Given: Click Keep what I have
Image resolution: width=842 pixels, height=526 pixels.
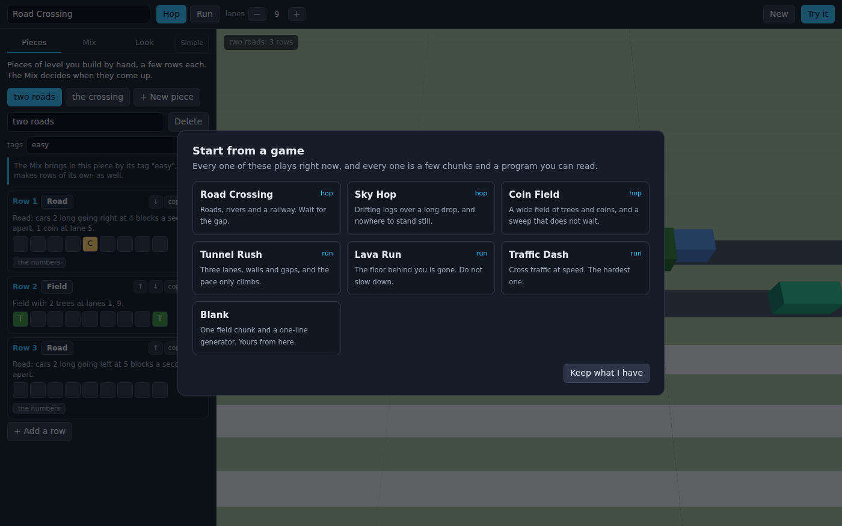Looking at the screenshot, I should (606, 373).
